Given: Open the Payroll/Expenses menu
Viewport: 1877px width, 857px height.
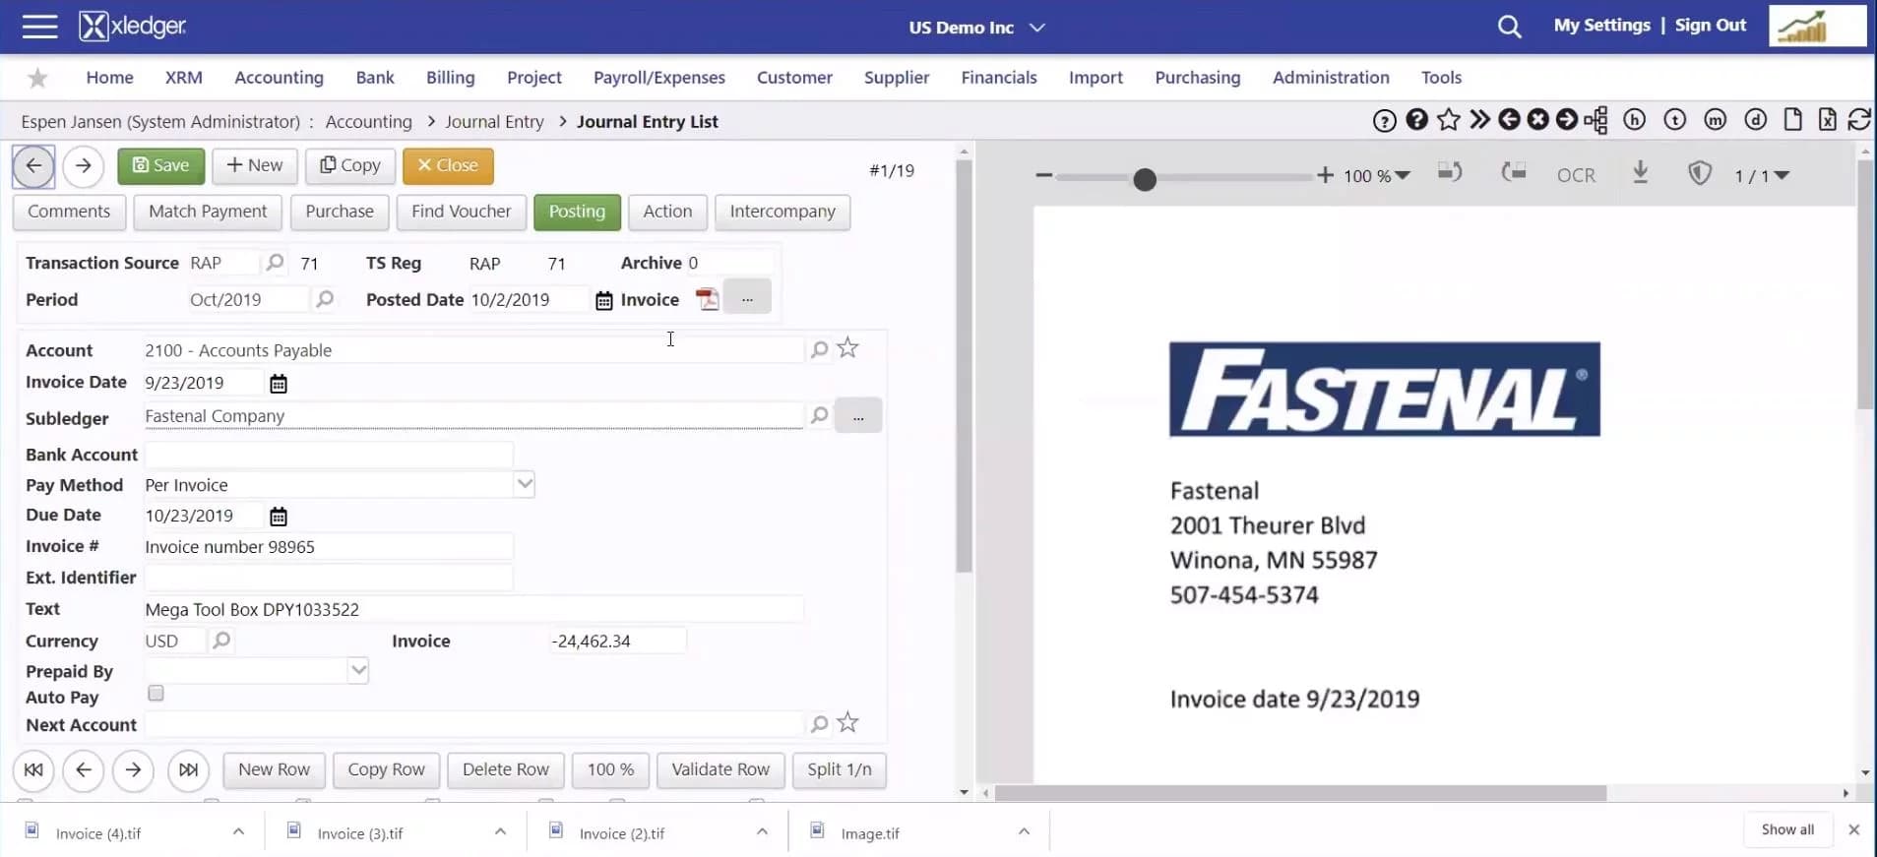Looking at the screenshot, I should 659,78.
